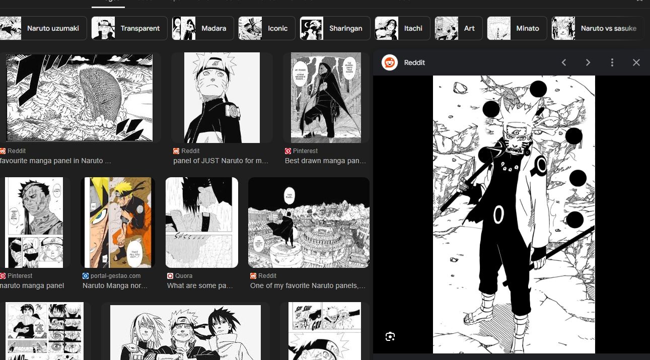Open the thumbnail above 'naruto manga panel'
The width and height of the screenshot is (650, 360).
(x=34, y=223)
